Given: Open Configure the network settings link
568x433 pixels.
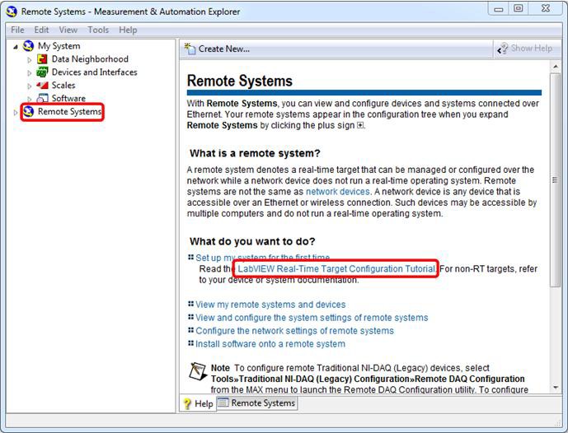Looking at the screenshot, I should (294, 331).
